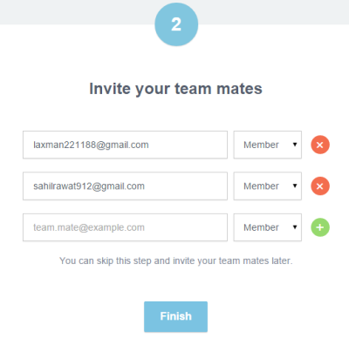Click the dropdown arrow next to green plus
The image size is (349, 338).
coord(295,227)
